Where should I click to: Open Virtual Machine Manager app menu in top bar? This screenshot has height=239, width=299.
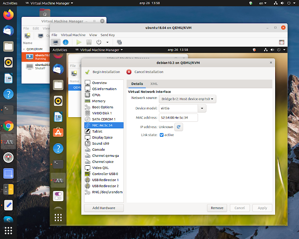(50, 3)
